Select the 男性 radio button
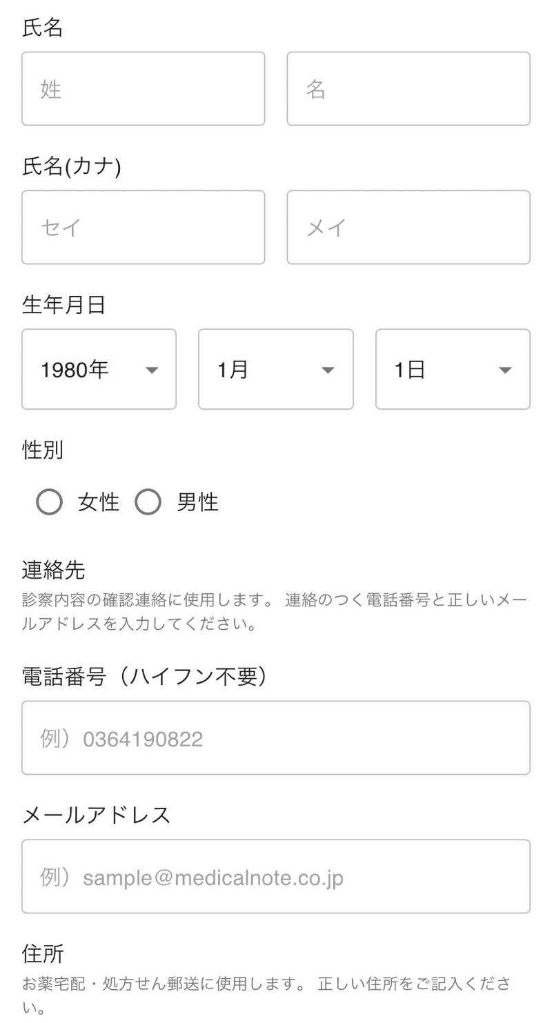 [x=148, y=502]
